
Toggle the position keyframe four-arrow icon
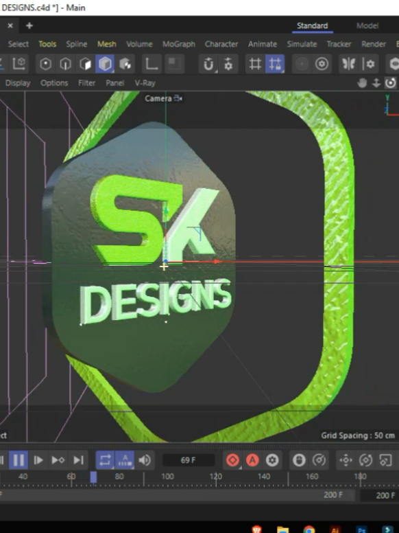coord(346,460)
